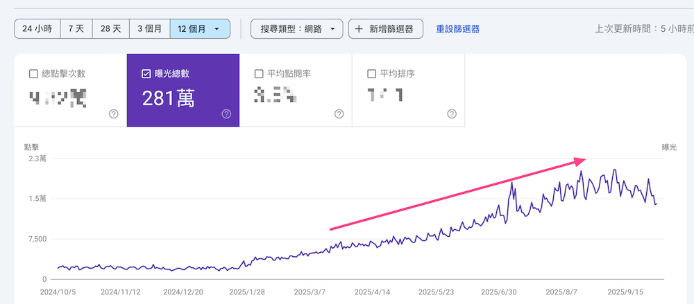
Task: Switch to the 7 天 time range
Action: click(x=76, y=29)
